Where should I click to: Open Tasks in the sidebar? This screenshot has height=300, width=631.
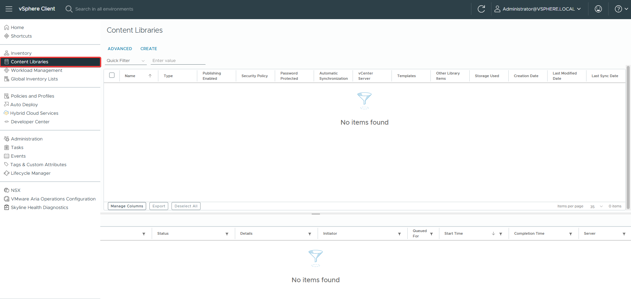click(x=17, y=147)
